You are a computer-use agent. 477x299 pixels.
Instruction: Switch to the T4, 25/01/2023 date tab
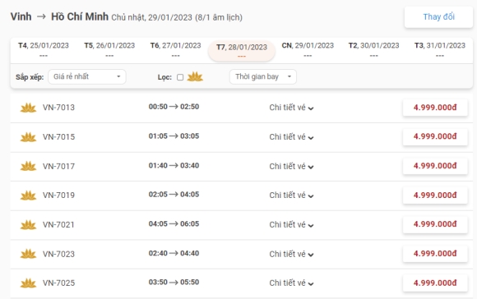44,49
